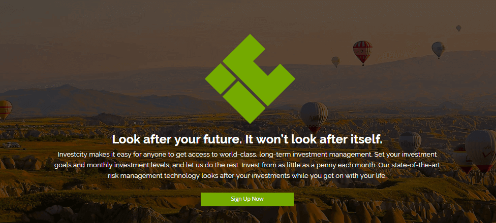Screen dimensions: 496x223
Task: Click the line starting 'risk management technology'
Action: [x=247, y=176]
